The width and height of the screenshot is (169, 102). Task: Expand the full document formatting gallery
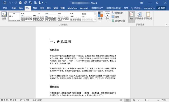pyautogui.click(x=95, y=20)
